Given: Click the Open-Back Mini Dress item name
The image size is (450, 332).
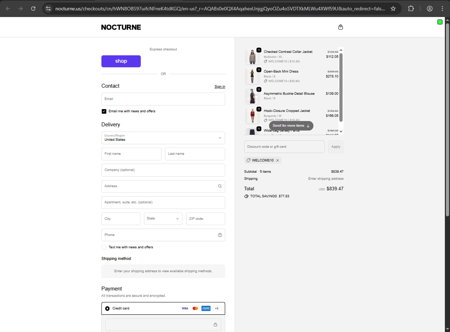Looking at the screenshot, I should coord(281,71).
